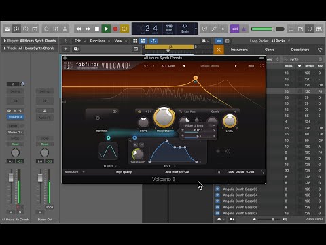Open the Editors scissors button
Screen dimensions: 326x245
[65, 29]
